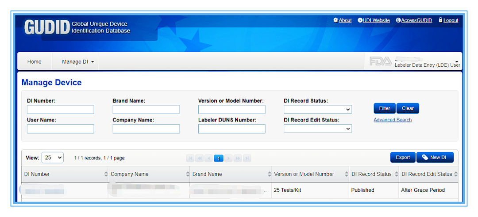
Task: Open the View records-per-page dropdown
Action: point(52,158)
